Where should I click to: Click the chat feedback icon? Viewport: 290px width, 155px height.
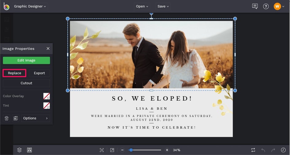[255, 6]
